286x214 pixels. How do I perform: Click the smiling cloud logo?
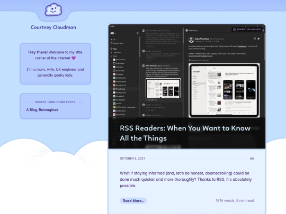click(x=53, y=10)
